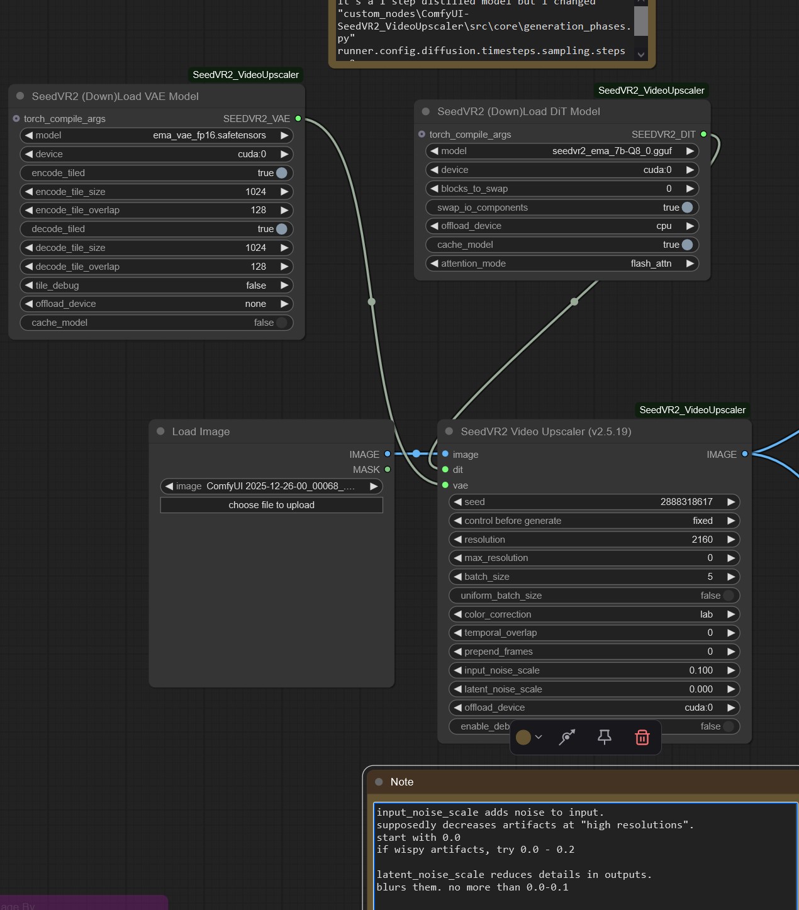Increase resolution value with right arrow
The width and height of the screenshot is (799, 910).
[x=731, y=540]
